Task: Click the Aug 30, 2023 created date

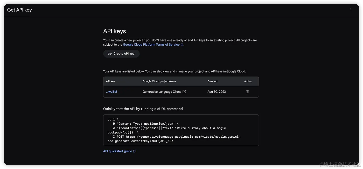Action: tap(217, 92)
